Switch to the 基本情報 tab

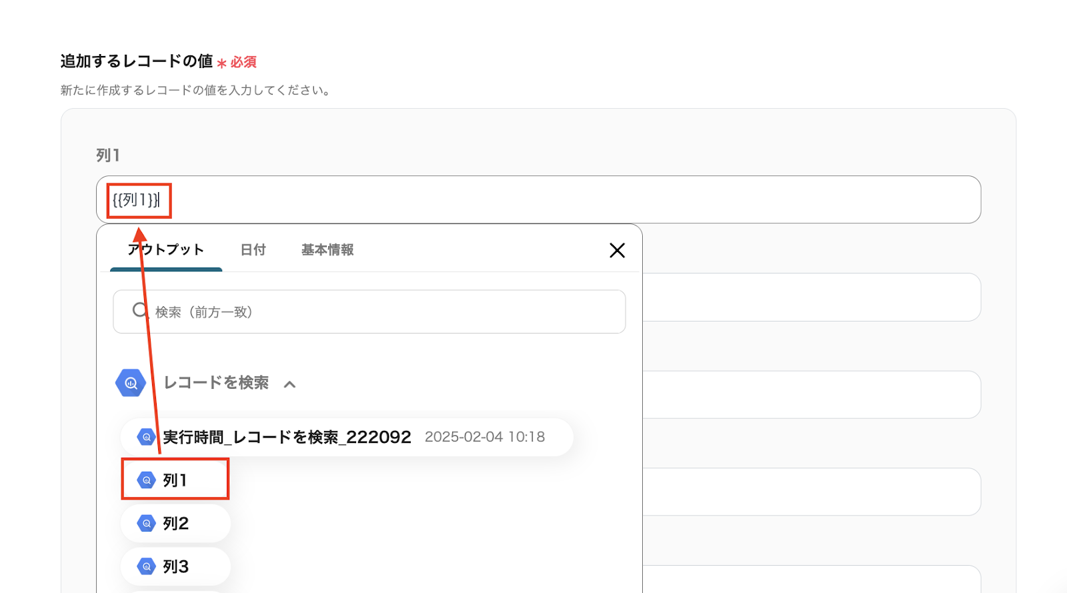point(327,250)
